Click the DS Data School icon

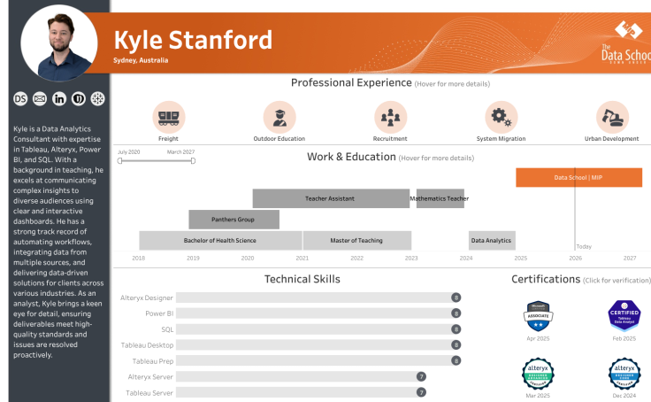coord(20,99)
